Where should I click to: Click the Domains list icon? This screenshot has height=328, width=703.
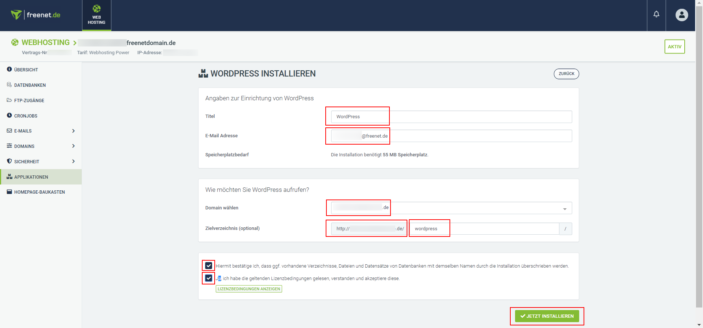click(x=10, y=146)
